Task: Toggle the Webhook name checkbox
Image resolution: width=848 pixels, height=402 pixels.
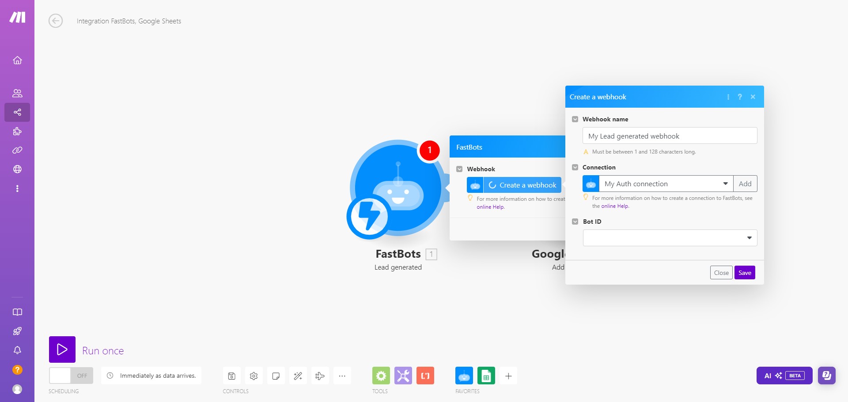Action: click(575, 119)
